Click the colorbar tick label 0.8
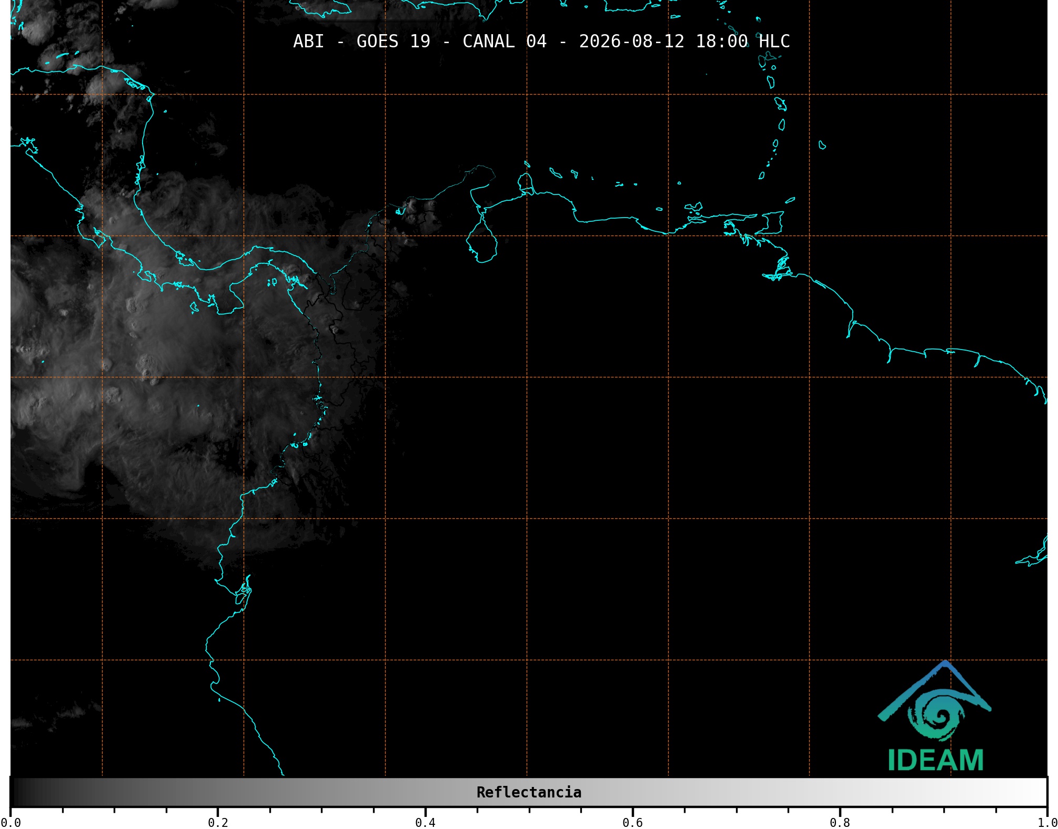Screen dimensions: 1058x829 click(840, 822)
